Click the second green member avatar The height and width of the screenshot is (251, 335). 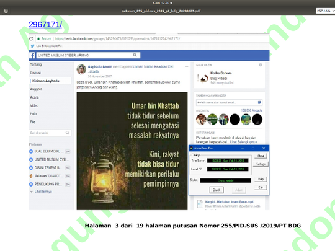[x=212, y=120]
